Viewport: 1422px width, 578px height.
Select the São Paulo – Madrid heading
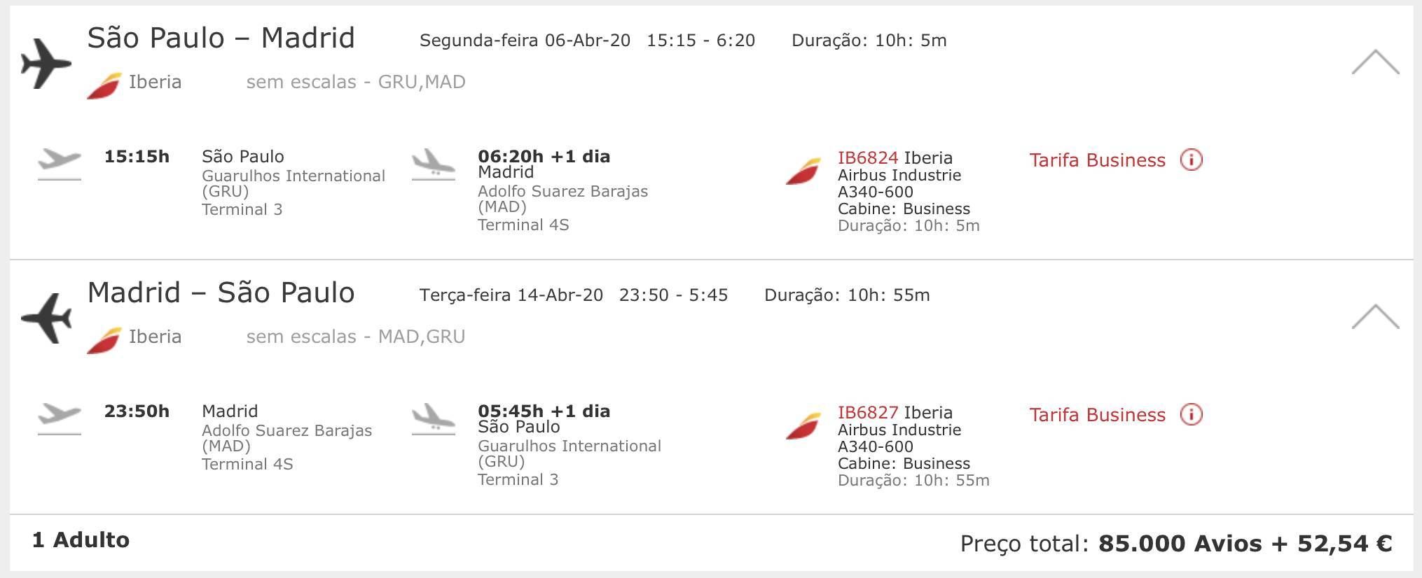221,38
